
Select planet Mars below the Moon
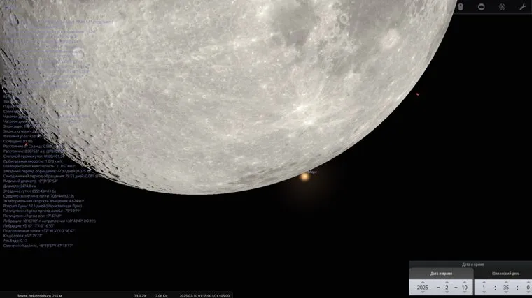pyautogui.click(x=304, y=177)
